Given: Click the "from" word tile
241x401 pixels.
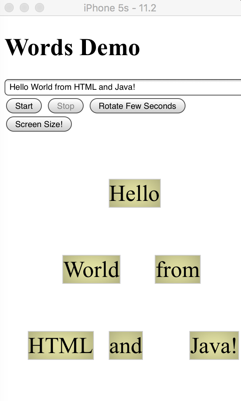Looking at the screenshot, I should 178,269.
